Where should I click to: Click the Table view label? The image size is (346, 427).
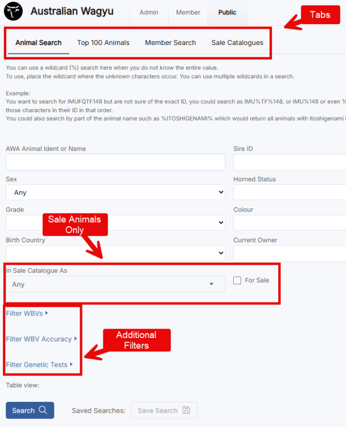point(23,385)
